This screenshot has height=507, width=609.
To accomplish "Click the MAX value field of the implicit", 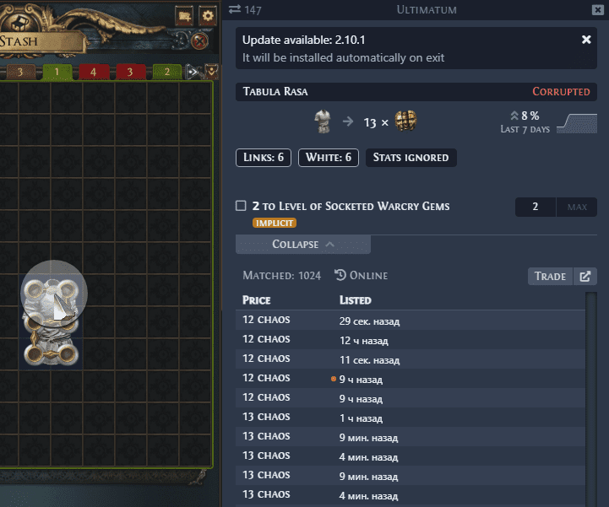I will (x=577, y=207).
